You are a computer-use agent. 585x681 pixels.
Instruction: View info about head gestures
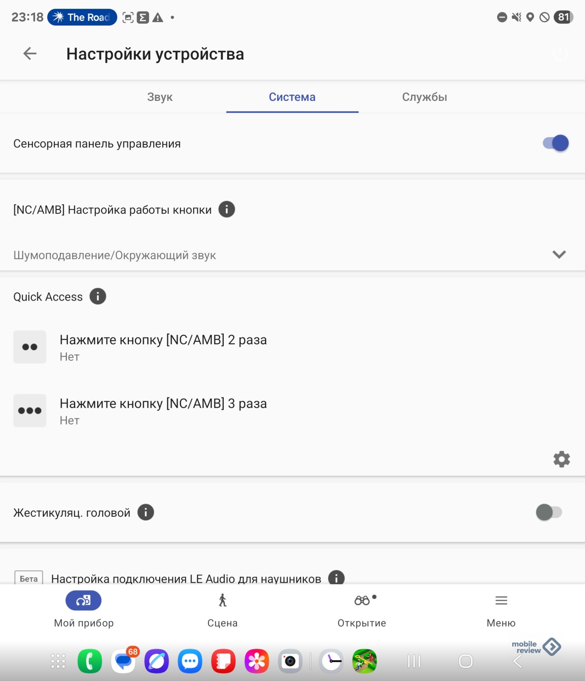click(146, 512)
